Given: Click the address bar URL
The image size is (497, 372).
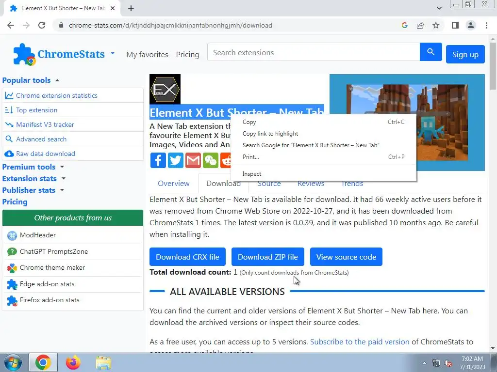Looking at the screenshot, I should [x=170, y=25].
